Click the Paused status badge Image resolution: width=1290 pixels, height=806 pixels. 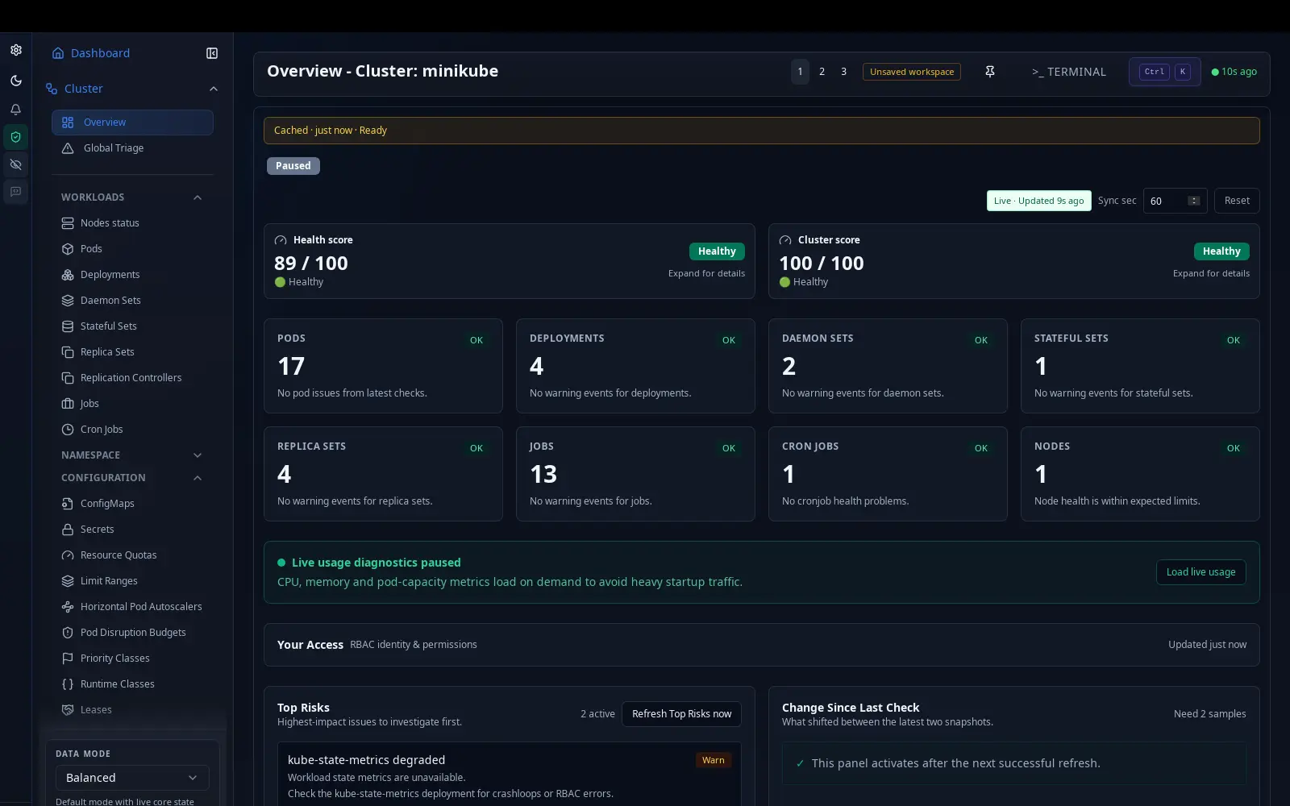click(293, 166)
